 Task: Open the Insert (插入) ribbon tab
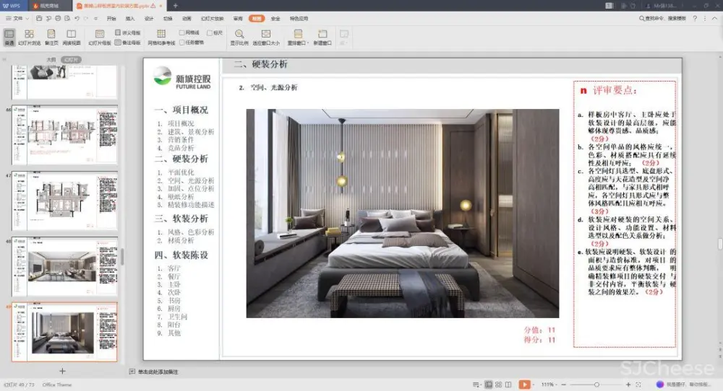coord(130,18)
